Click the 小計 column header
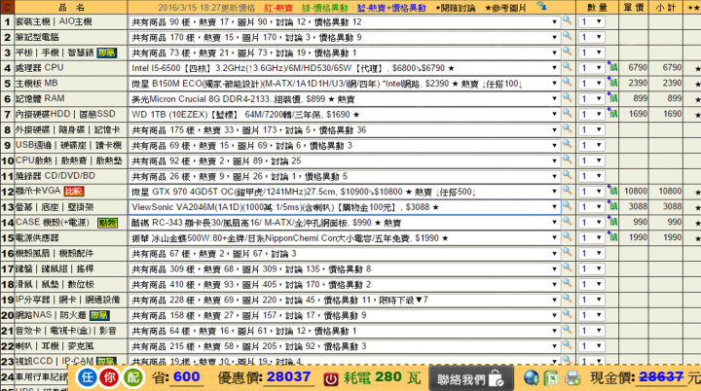This screenshot has height=391, width=701. tap(666, 8)
